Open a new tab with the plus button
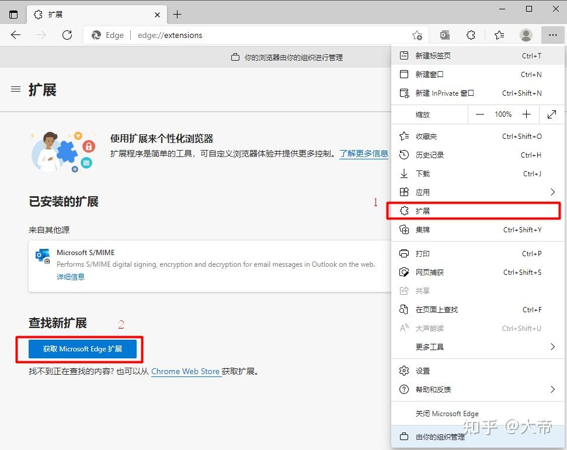 177,15
